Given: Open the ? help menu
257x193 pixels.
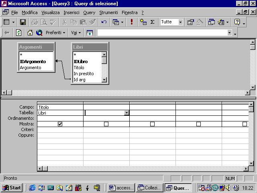Looking at the screenshot, I should coord(143,12).
